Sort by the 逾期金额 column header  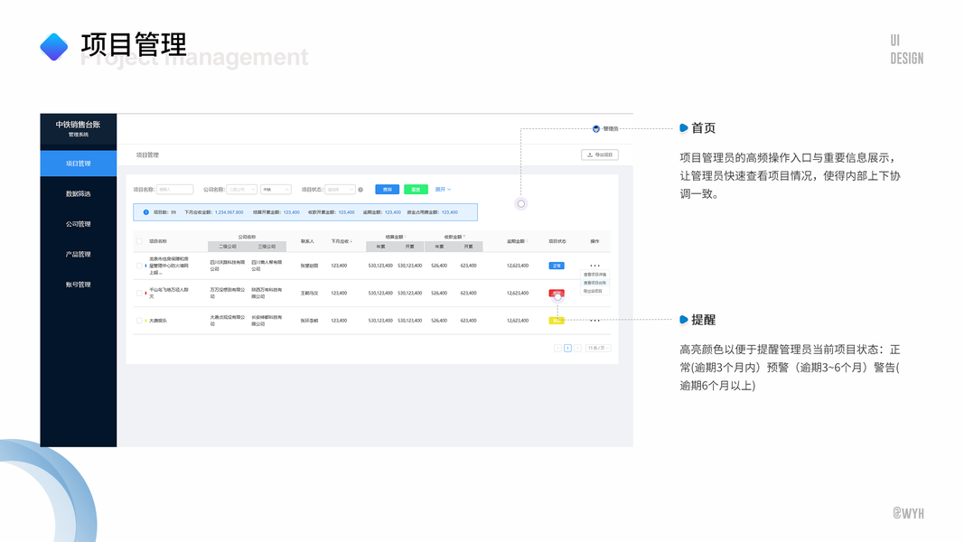[x=517, y=241]
